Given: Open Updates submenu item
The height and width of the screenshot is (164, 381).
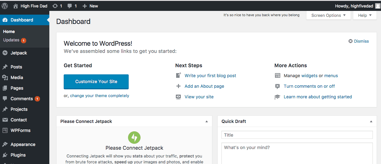Looking at the screenshot, I should (11, 40).
